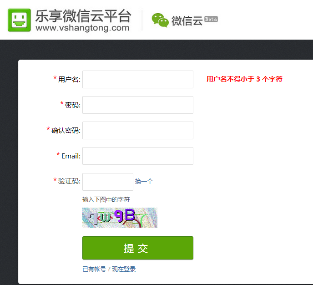
Task: Click the 输入下图中的字符 hint text
Action: [106, 199]
